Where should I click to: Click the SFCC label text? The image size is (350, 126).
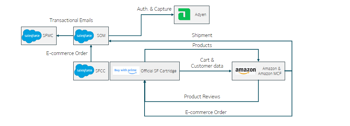tap(100, 71)
